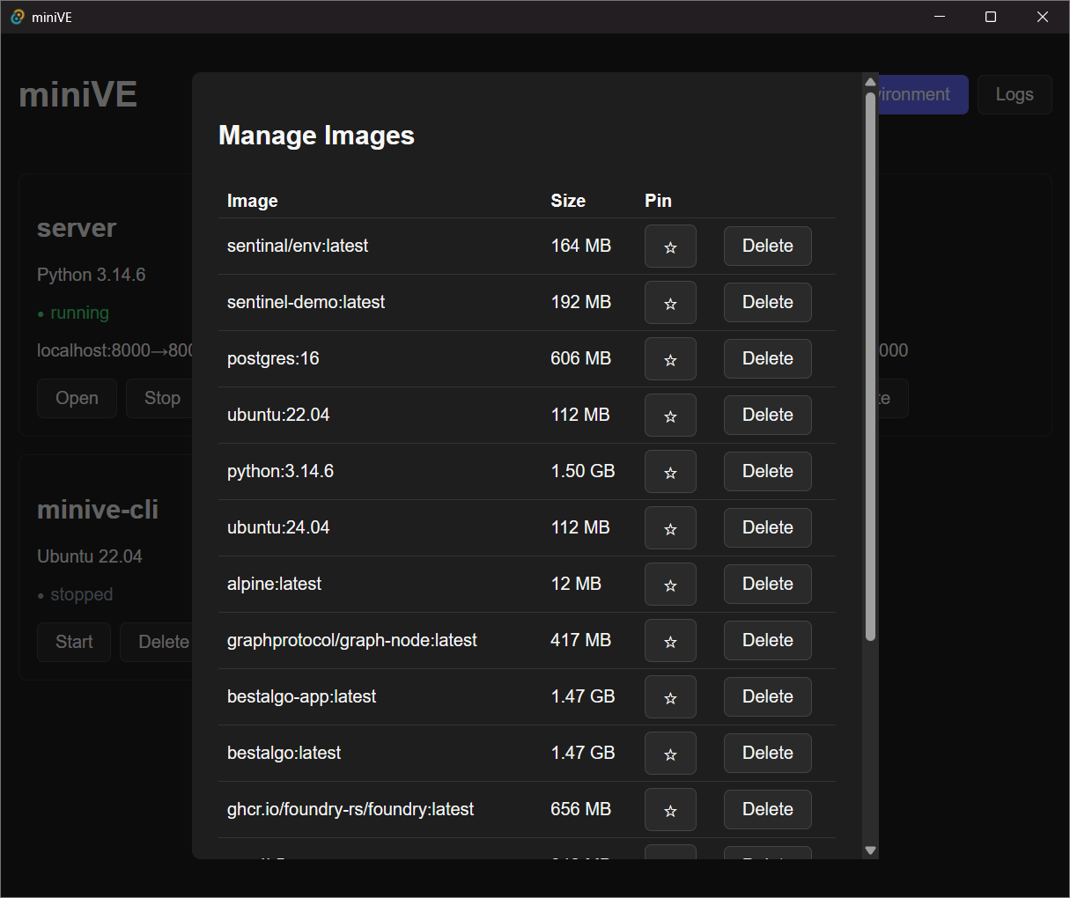1070x898 pixels.
Task: Select the sentinel-demo:latest image name
Action: 306,302
